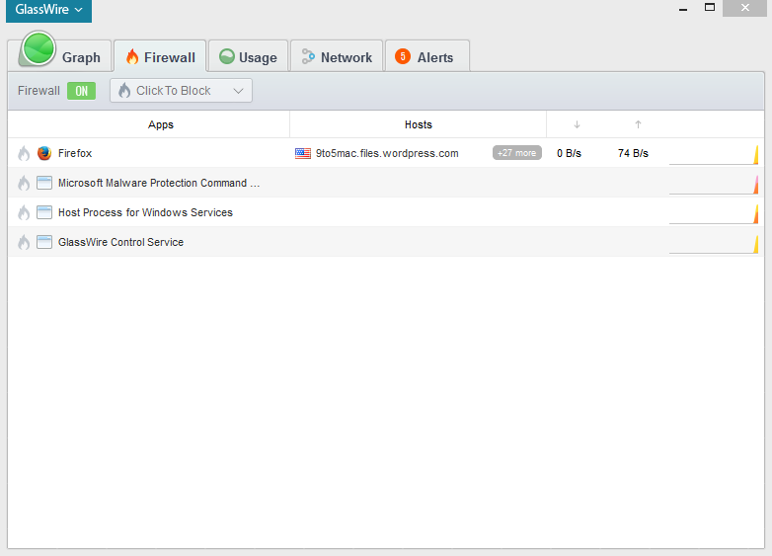Screen dimensions: 772x556
Task: Sort by download speed arrow column
Action: pyautogui.click(x=577, y=124)
